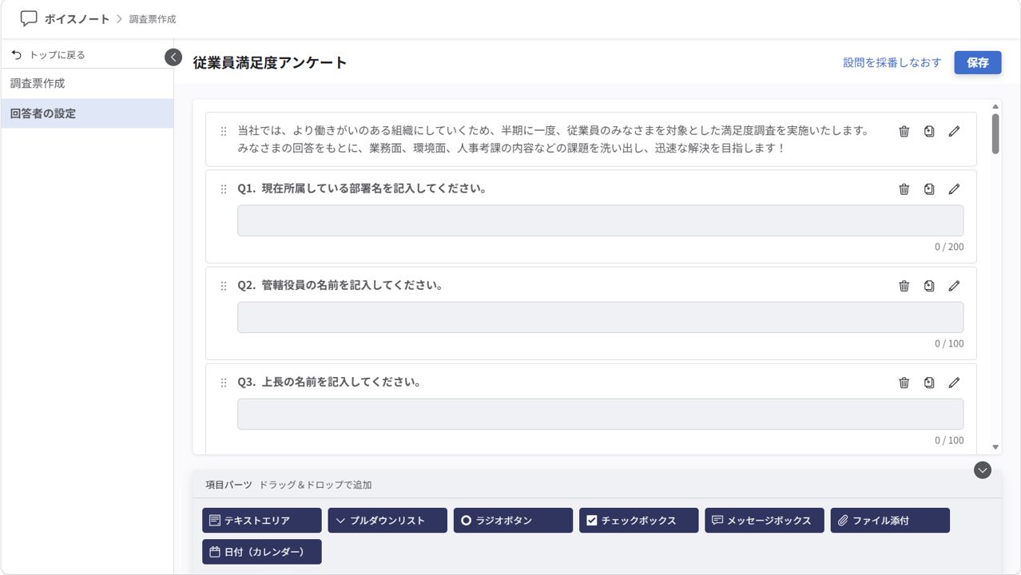
Task: Click the ボイスノート speech bubble logo icon
Action: coord(29,18)
